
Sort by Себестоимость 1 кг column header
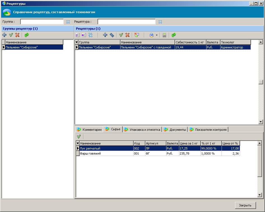[x=190, y=42]
